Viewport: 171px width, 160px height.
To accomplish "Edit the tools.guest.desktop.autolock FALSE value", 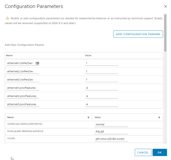I will point(111,132).
